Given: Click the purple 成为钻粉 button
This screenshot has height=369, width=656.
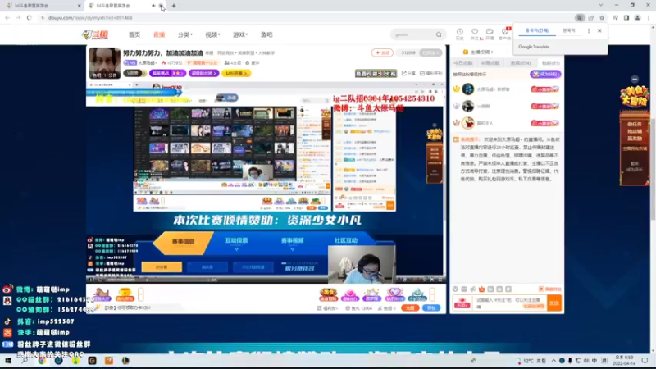Looking at the screenshot, I should tap(545, 74).
